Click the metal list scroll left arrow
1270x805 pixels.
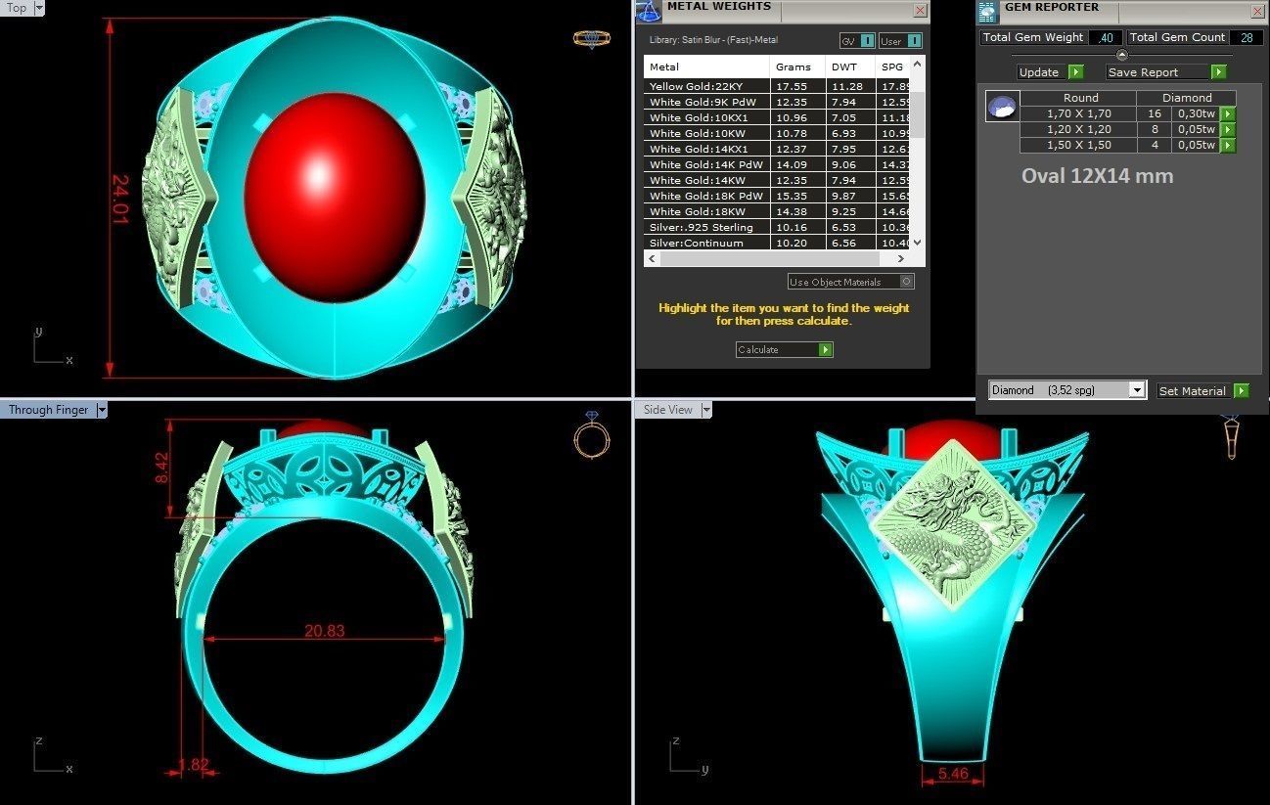coord(651,258)
